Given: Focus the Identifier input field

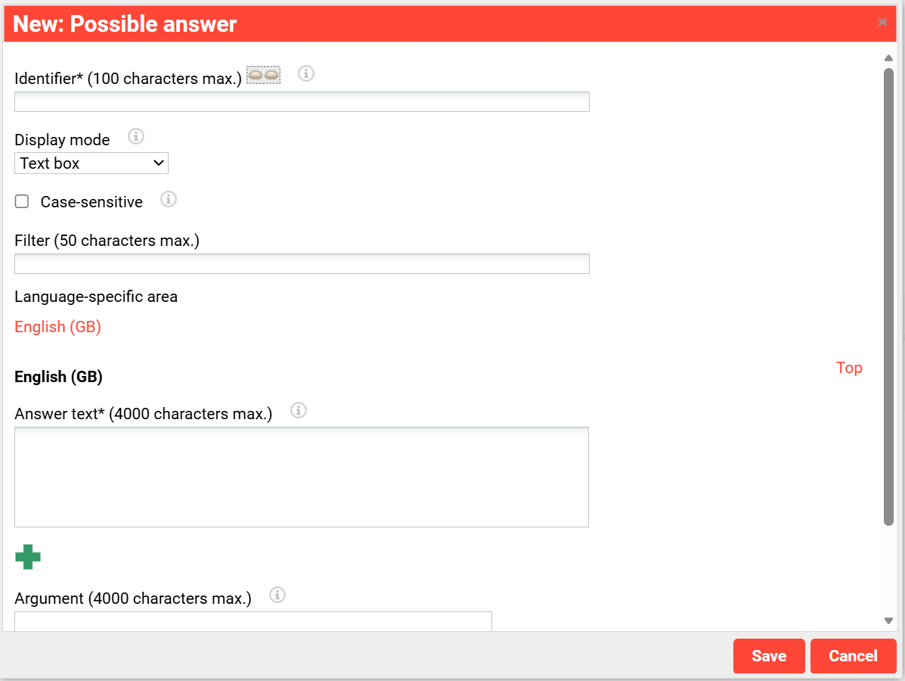Looking at the screenshot, I should pyautogui.click(x=302, y=101).
